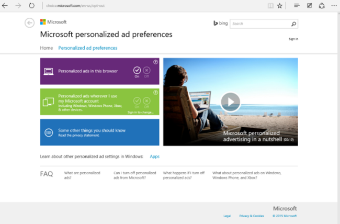This screenshot has height=224, width=340.
Task: Open Reading view book icon
Action: [270, 6]
